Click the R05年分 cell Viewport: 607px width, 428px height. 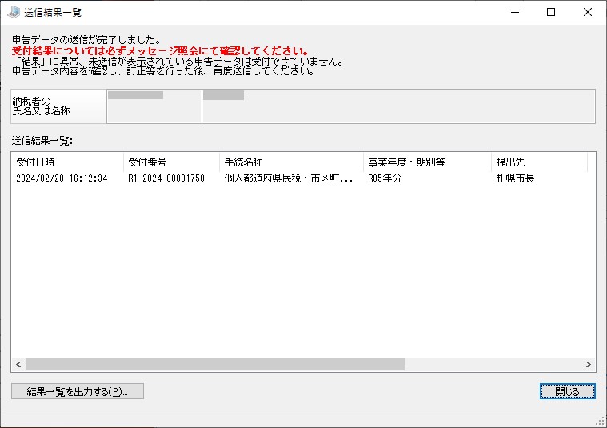pos(385,178)
